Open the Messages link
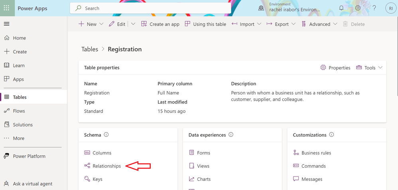The image size is (398, 190). [x=312, y=179]
